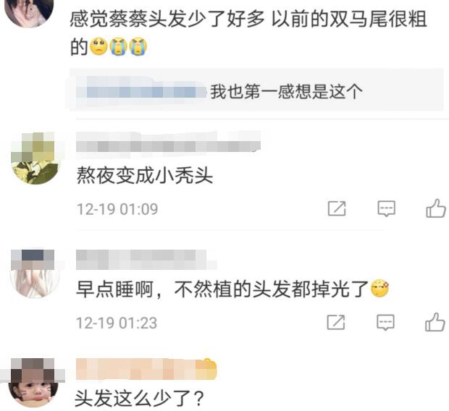Open the top commenter's avatar
Screen dimensions: 449x411
30,10
